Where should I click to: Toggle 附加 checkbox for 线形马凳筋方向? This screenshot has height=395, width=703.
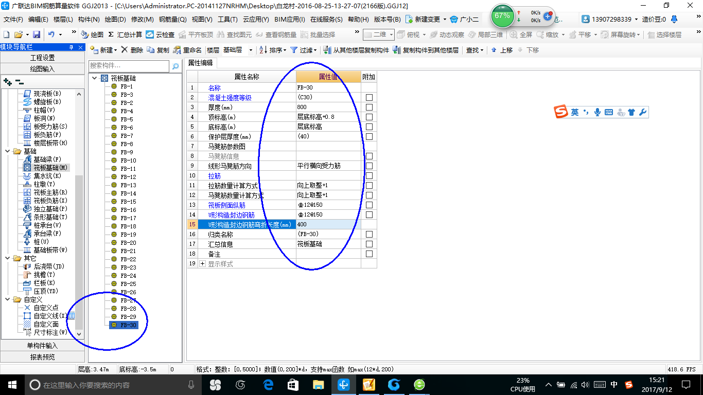[369, 166]
